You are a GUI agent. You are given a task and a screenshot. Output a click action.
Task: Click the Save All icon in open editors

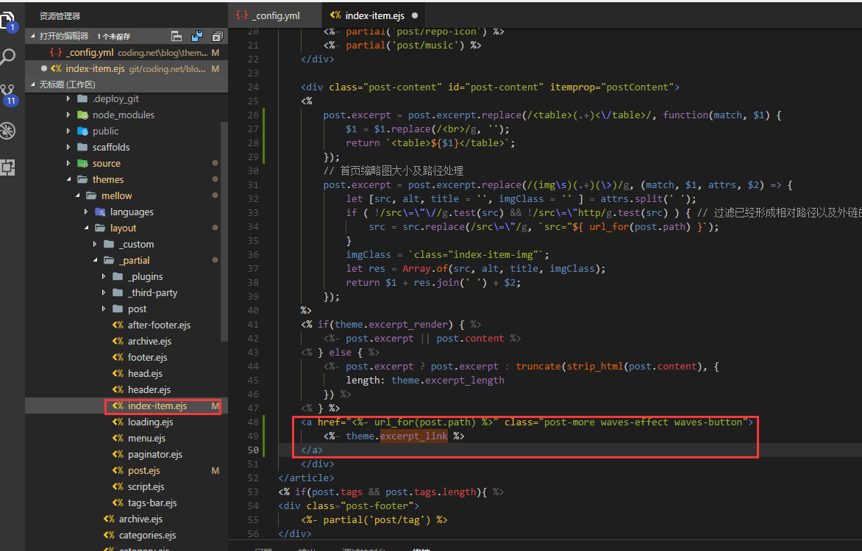[197, 36]
